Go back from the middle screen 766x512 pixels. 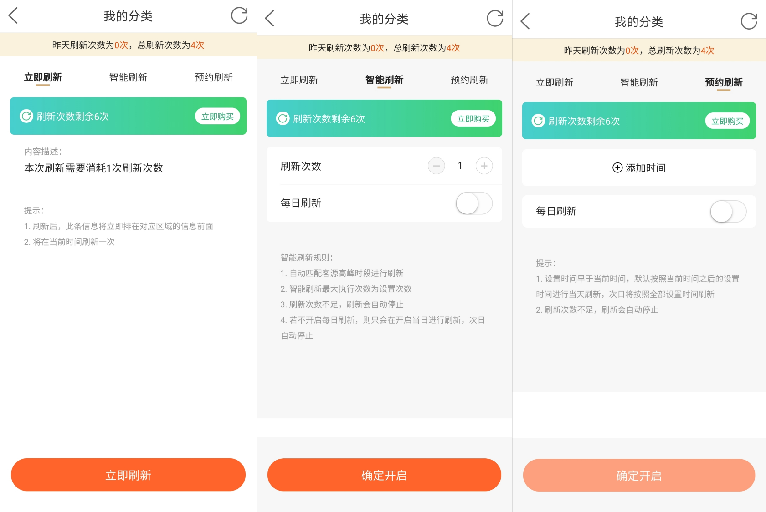tap(269, 19)
